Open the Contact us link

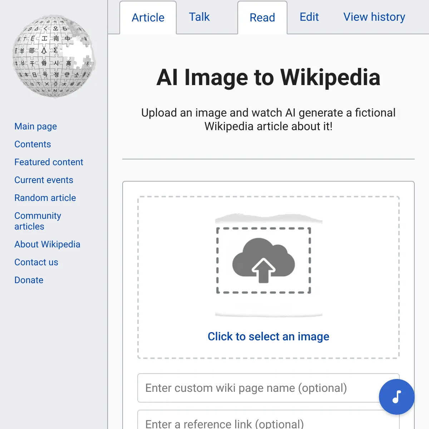[x=36, y=262]
